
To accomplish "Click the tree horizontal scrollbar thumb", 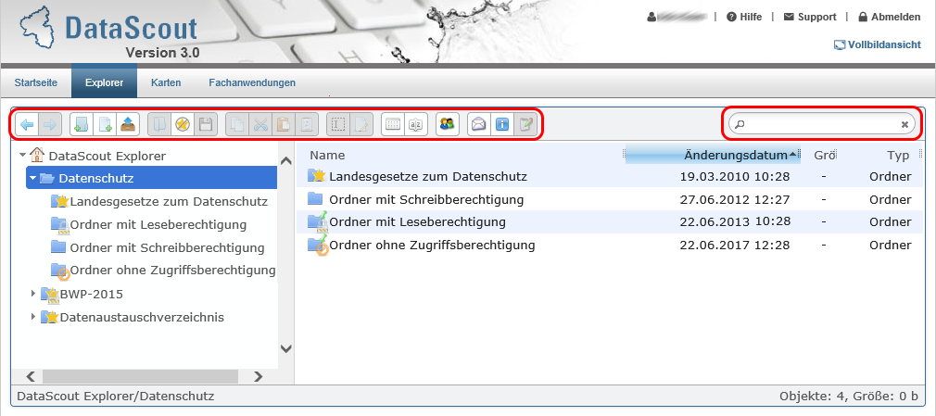I will coord(140,376).
